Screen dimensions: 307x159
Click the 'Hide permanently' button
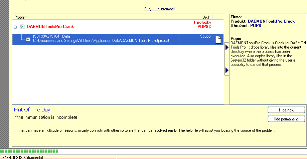click(286, 119)
